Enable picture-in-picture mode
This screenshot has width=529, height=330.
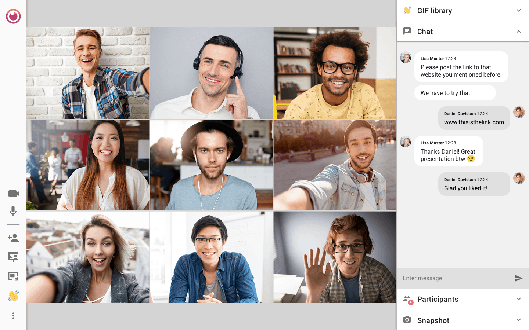pos(13,276)
